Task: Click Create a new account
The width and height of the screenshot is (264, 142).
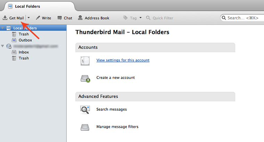Action: (115, 78)
